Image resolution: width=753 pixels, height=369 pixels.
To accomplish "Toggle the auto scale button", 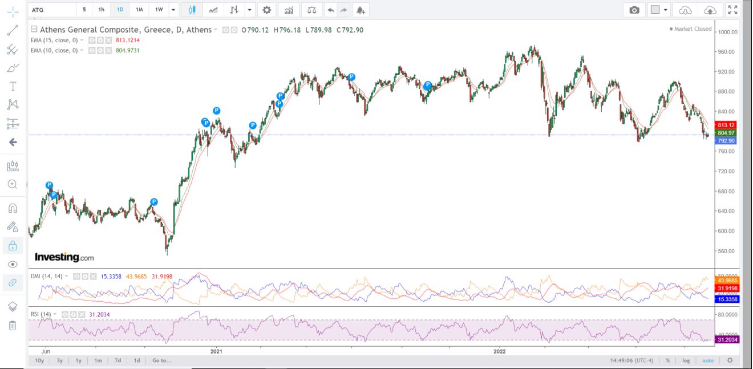I will pyautogui.click(x=707, y=360).
